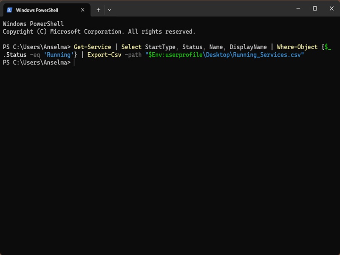Click the $Env:userprofile variable text
The image size is (340, 255).
[x=175, y=55]
